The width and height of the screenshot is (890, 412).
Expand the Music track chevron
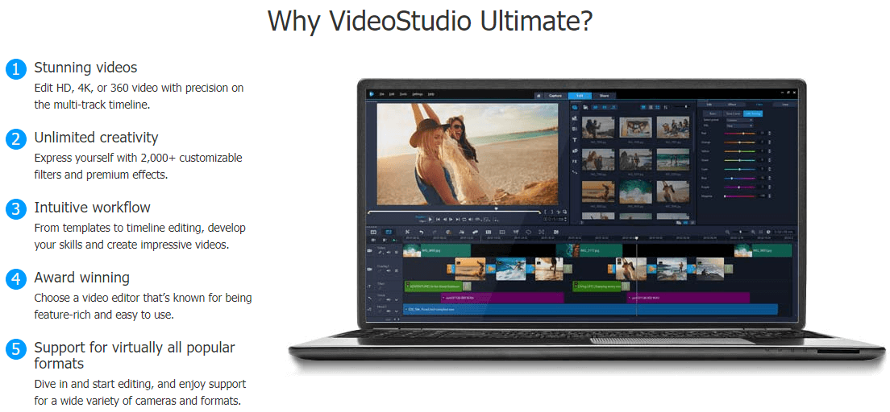tap(396, 311)
